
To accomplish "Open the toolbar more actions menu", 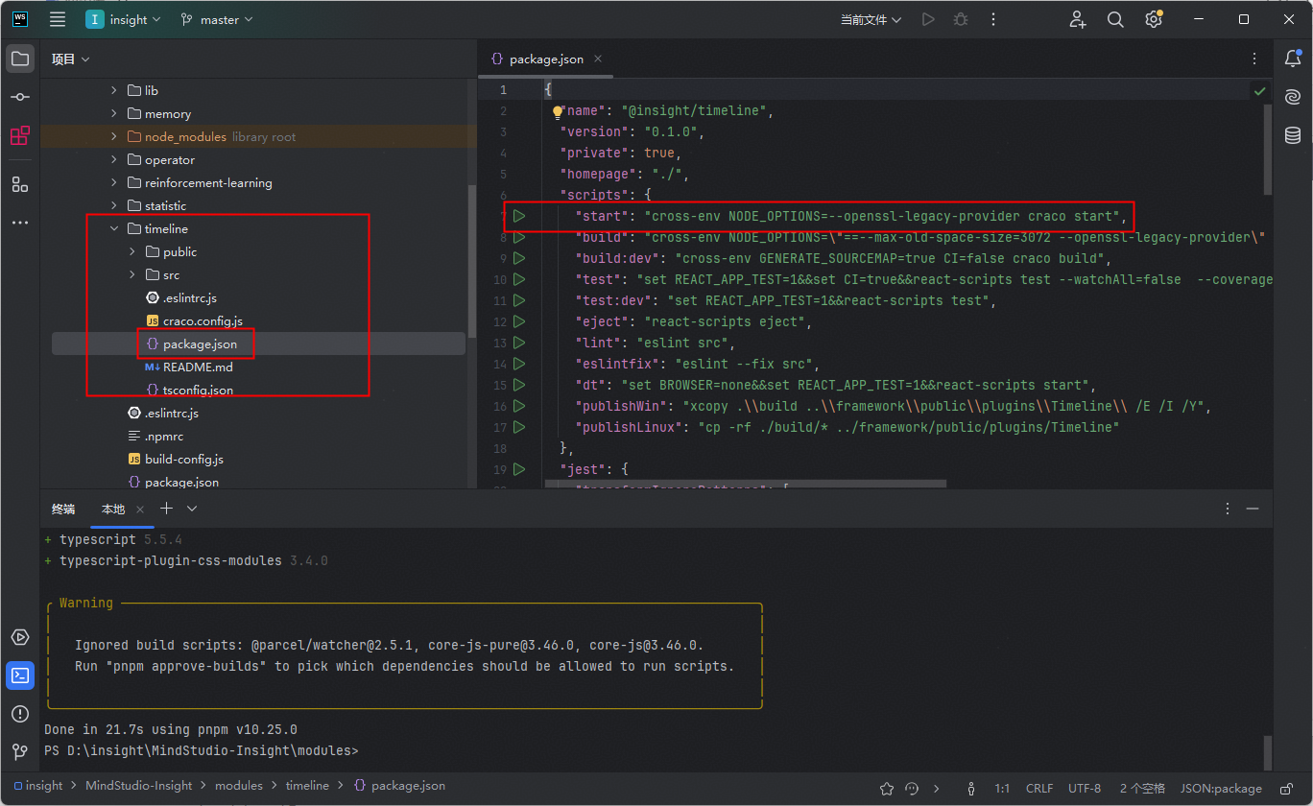I will [993, 19].
